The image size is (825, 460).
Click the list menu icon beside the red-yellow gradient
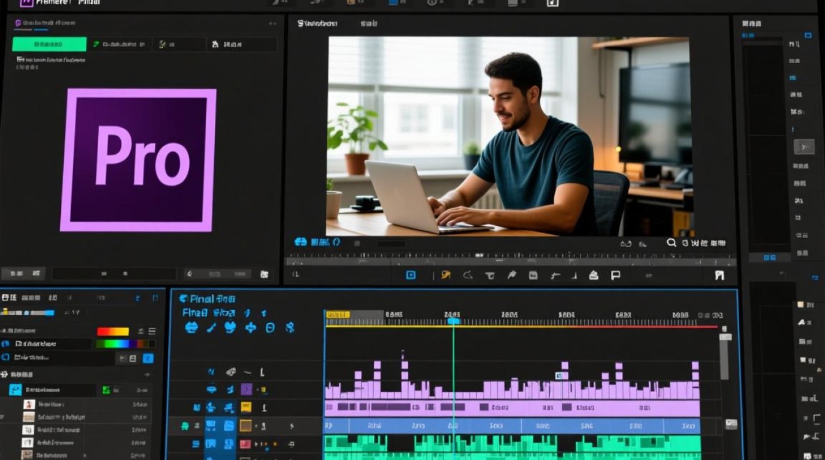click(x=152, y=332)
